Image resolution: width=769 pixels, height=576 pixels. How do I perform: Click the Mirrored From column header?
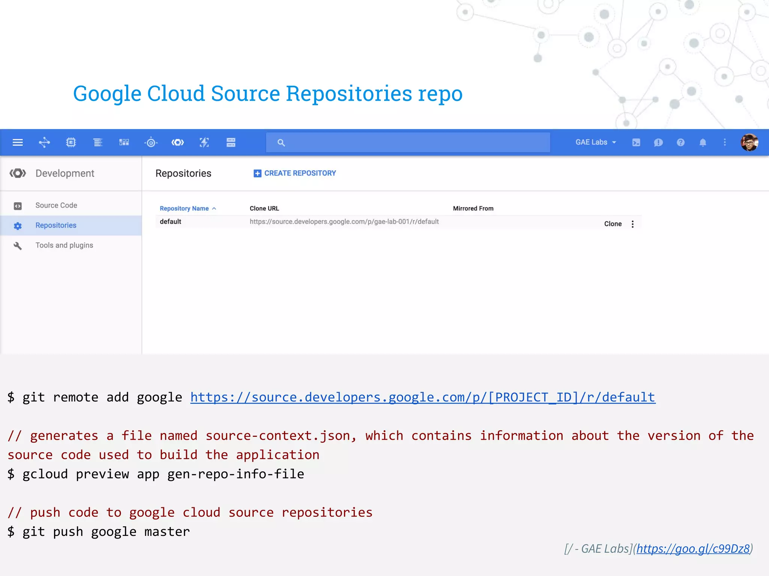[x=473, y=208]
